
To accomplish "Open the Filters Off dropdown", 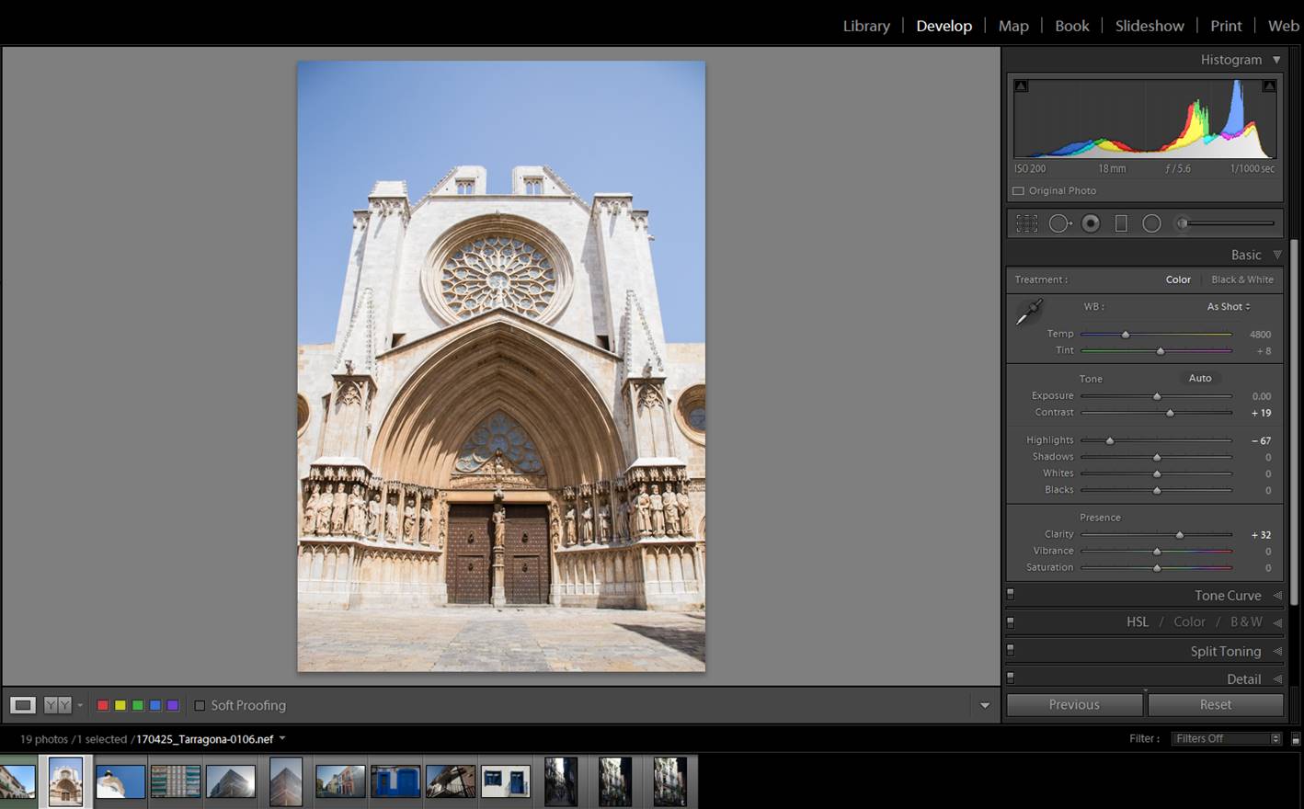I will point(1227,739).
